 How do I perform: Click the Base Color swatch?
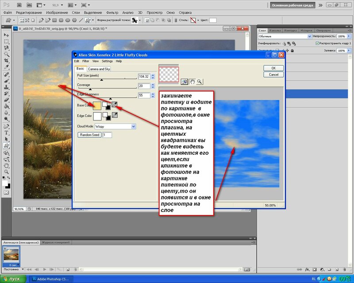pos(97,106)
